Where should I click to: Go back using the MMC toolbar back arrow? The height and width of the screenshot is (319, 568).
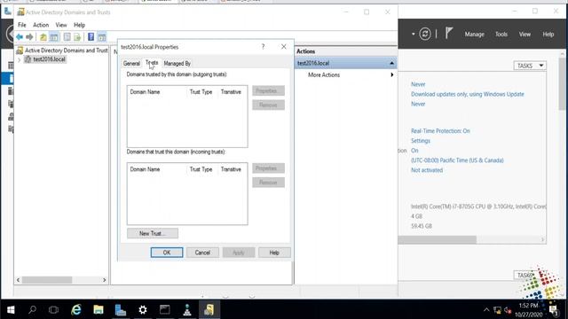click(20, 37)
